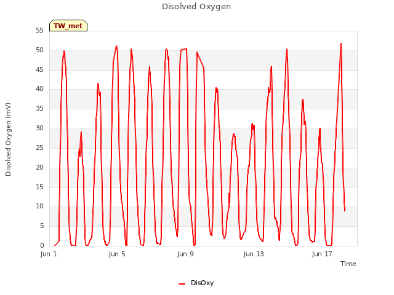Click the red DisOxy legend swatch

click(x=182, y=284)
